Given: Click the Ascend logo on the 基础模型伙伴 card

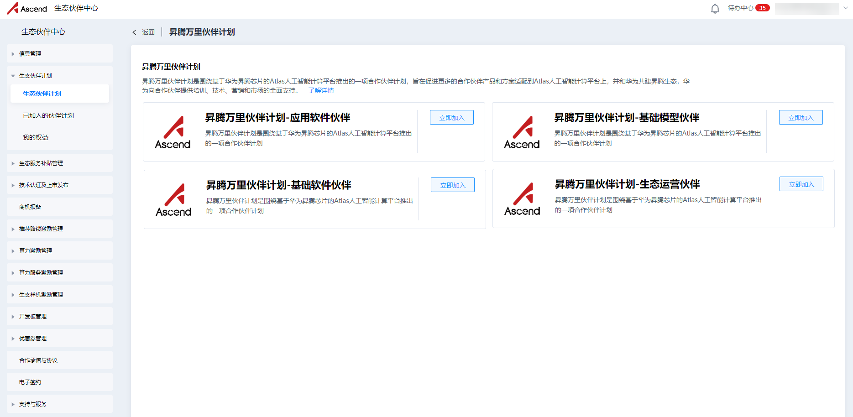Looking at the screenshot, I should (522, 132).
